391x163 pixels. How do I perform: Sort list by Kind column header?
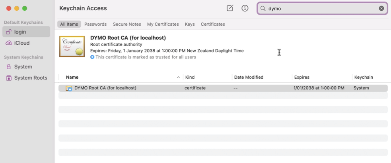pos(190,77)
